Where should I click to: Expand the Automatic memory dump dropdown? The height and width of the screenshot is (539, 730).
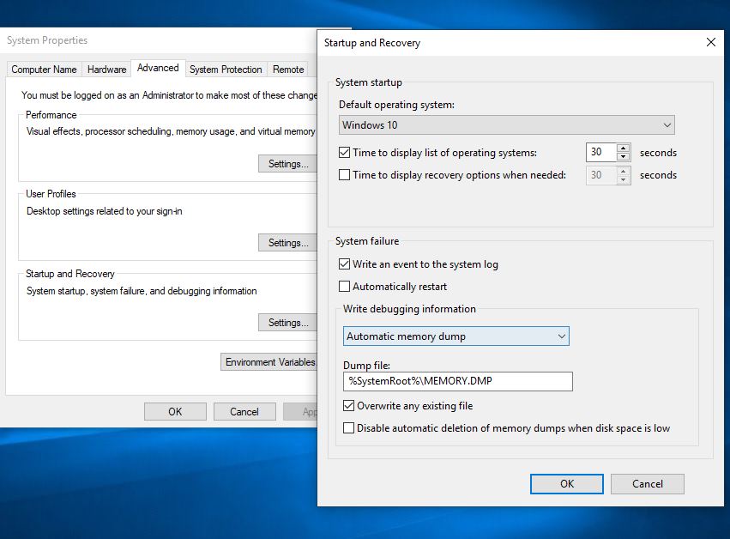pos(456,336)
